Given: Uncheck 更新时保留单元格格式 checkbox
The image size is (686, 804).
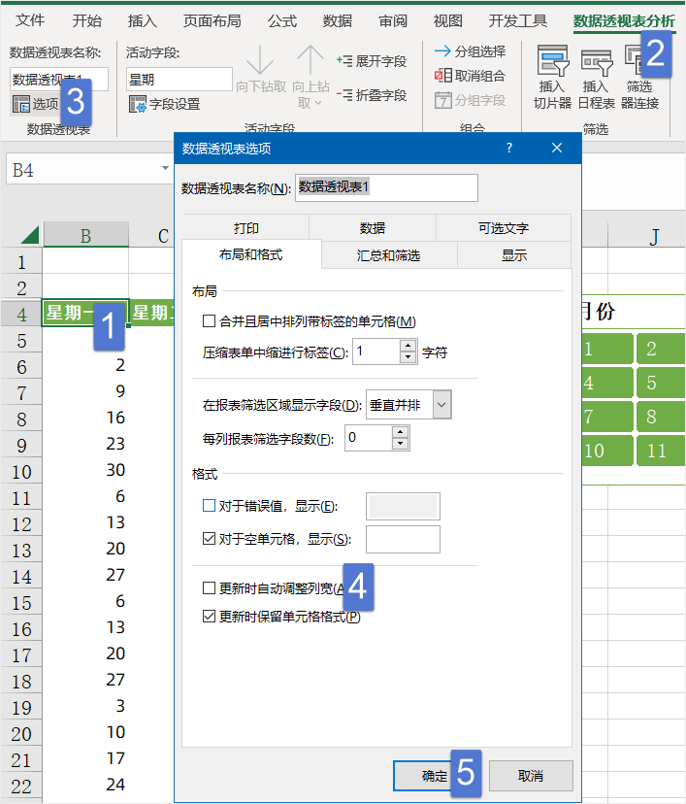Looking at the screenshot, I should click(x=209, y=616).
